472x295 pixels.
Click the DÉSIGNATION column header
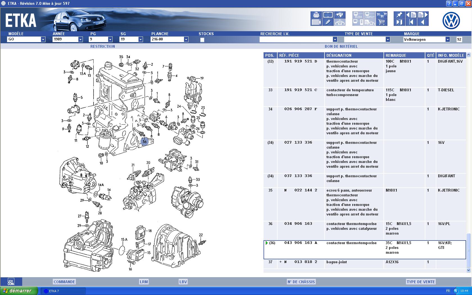(354, 55)
